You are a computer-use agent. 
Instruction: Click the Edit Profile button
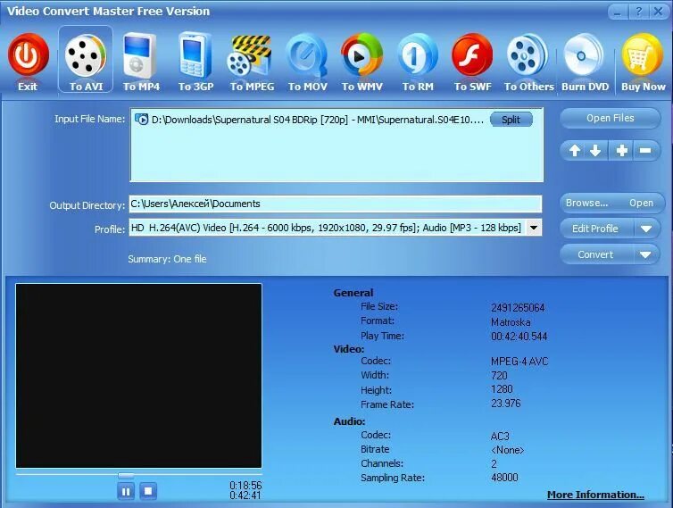coord(594,229)
